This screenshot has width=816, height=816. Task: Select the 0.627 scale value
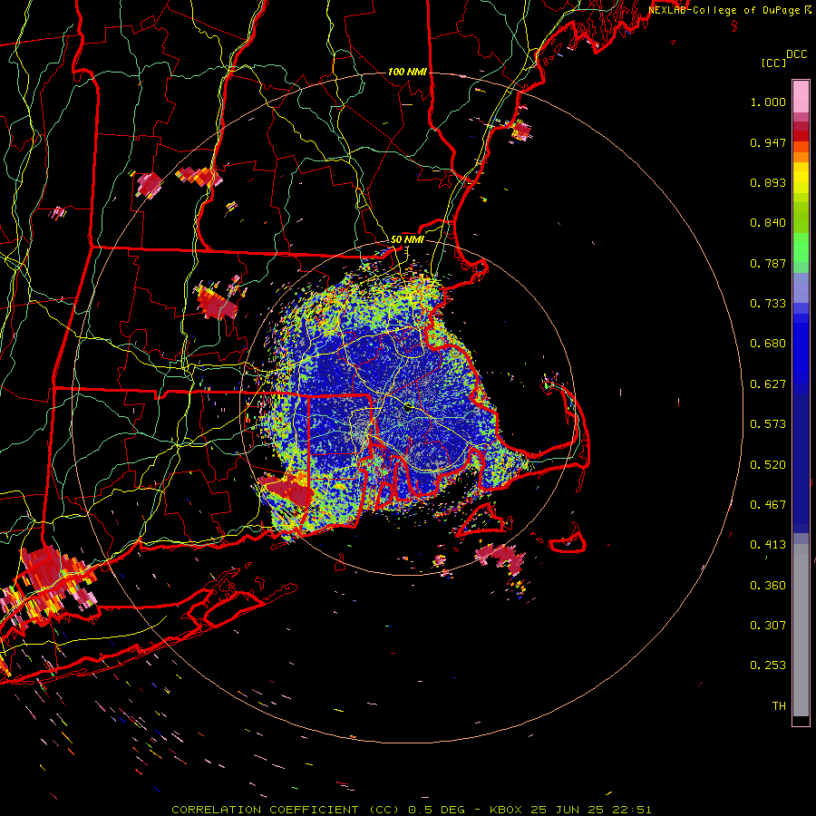click(x=768, y=384)
